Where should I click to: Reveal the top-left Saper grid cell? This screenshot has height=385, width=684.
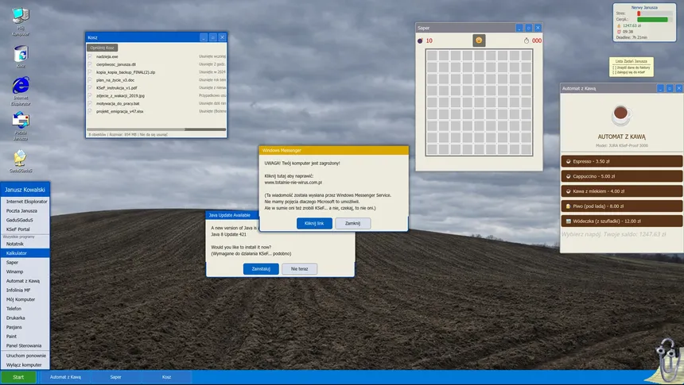tap(431, 56)
